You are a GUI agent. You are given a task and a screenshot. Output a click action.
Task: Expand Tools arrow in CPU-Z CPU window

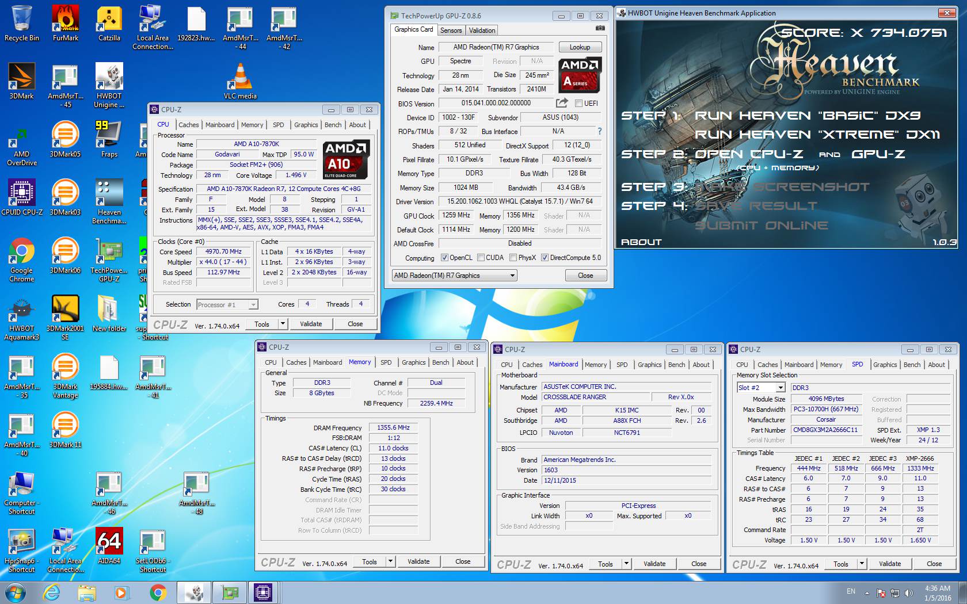(x=283, y=324)
